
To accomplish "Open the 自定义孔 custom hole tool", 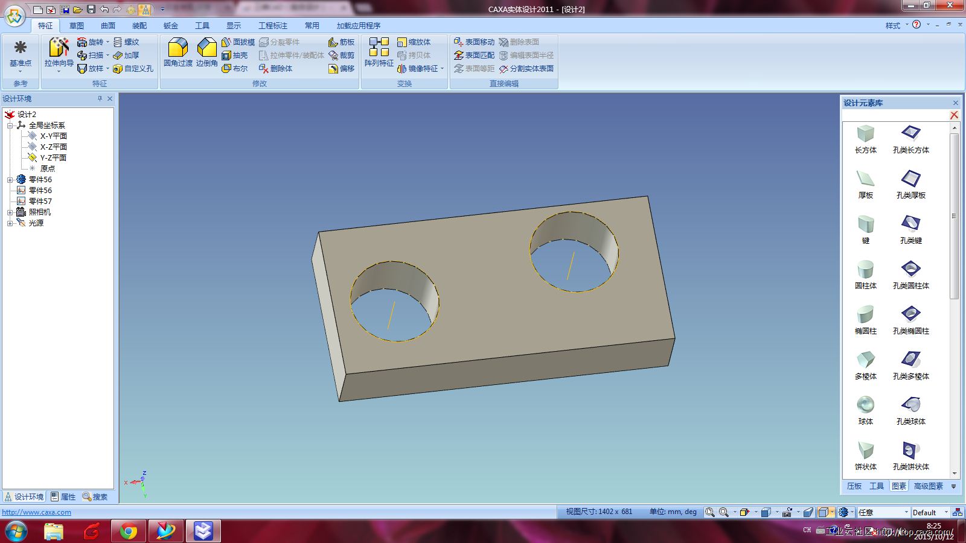I will point(133,69).
